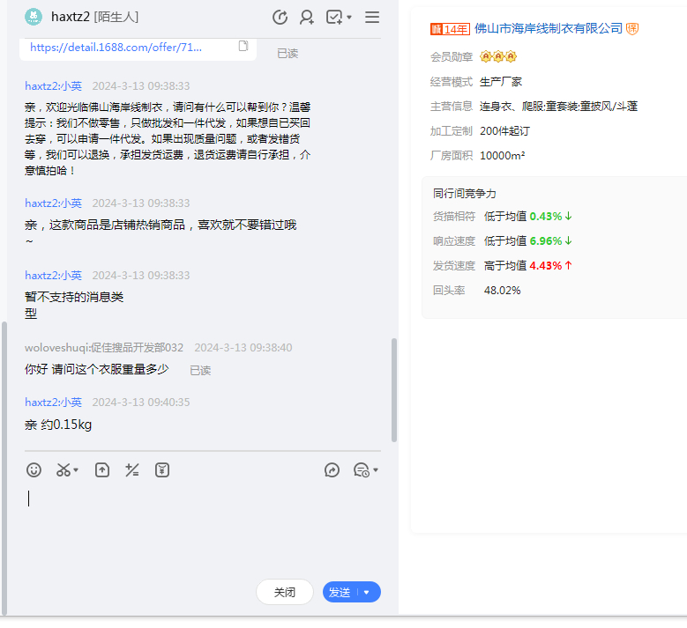Image resolution: width=687 pixels, height=628 pixels.
Task: Expand the task checkmark dropdown in header
Action: [x=349, y=17]
